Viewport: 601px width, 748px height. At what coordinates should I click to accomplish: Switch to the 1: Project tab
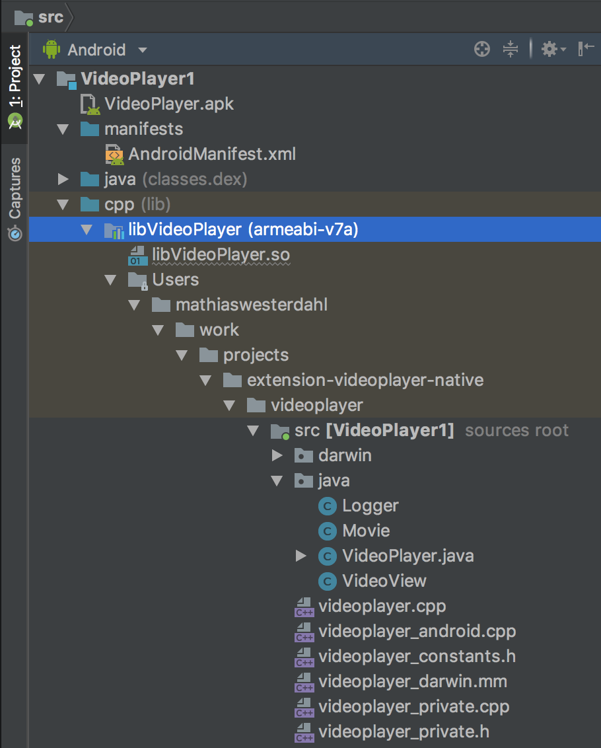(x=14, y=86)
